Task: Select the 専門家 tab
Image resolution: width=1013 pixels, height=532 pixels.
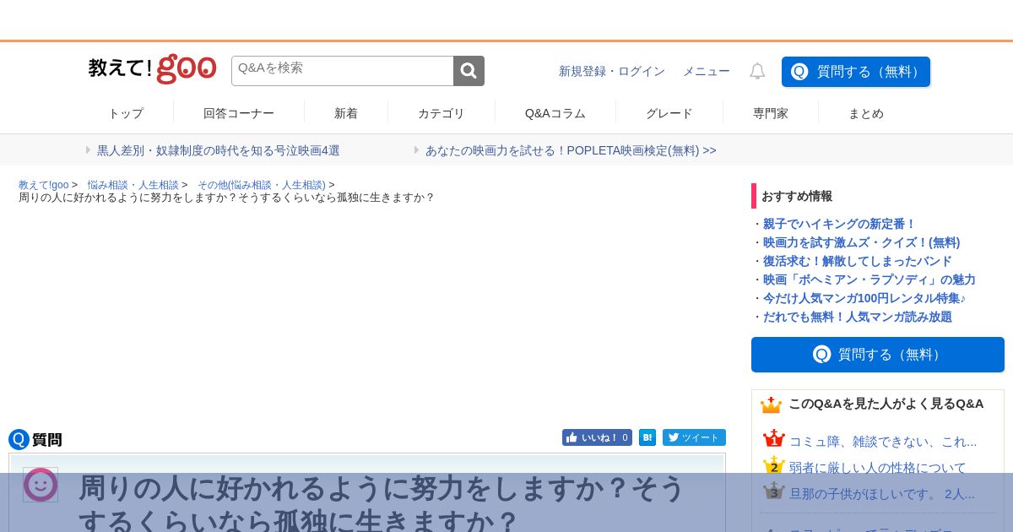Action: tap(771, 113)
